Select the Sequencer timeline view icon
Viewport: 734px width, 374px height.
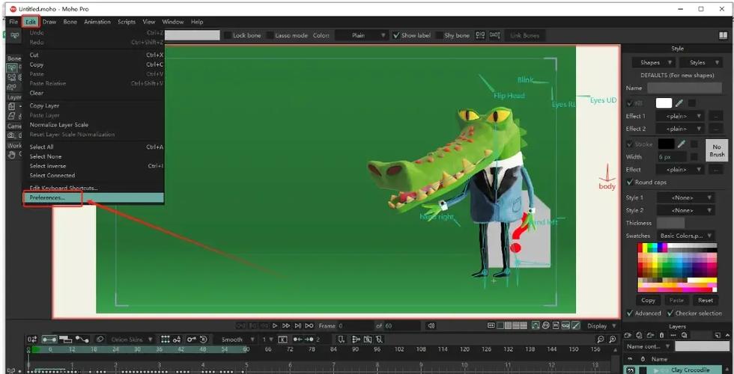66,340
